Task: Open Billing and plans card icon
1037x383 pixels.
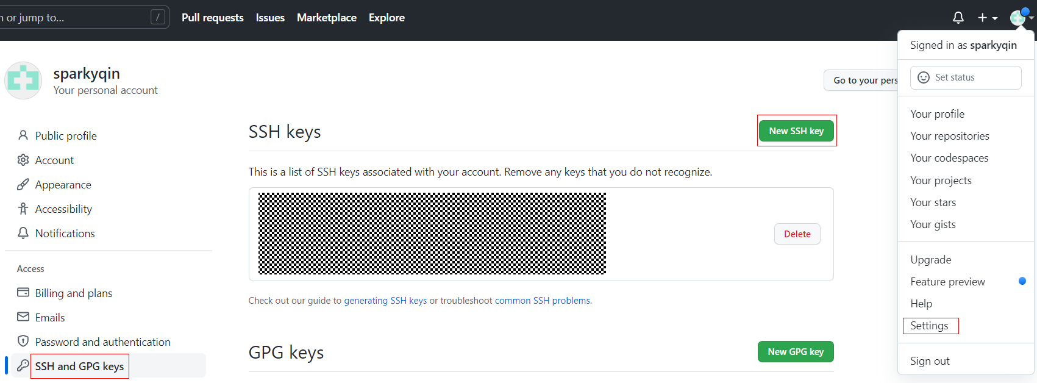Action: pos(23,293)
